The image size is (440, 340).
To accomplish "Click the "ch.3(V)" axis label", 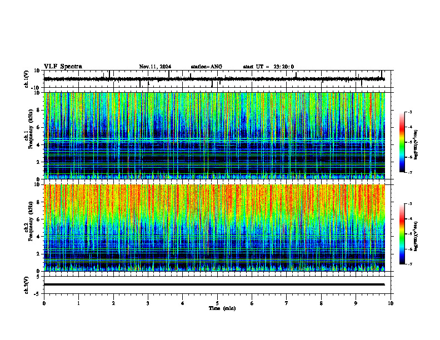I will coord(27,286).
